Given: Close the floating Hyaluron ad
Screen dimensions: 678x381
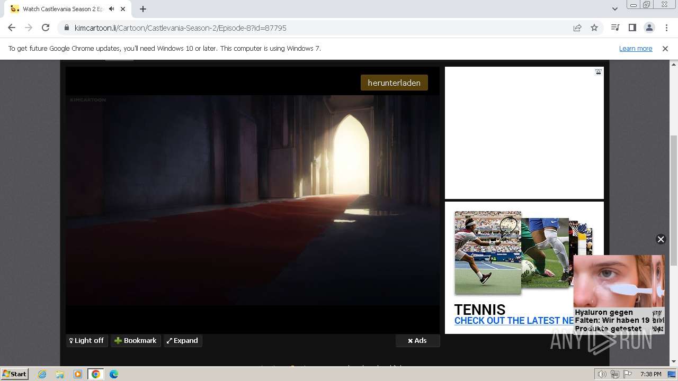Looking at the screenshot, I should [x=661, y=239].
